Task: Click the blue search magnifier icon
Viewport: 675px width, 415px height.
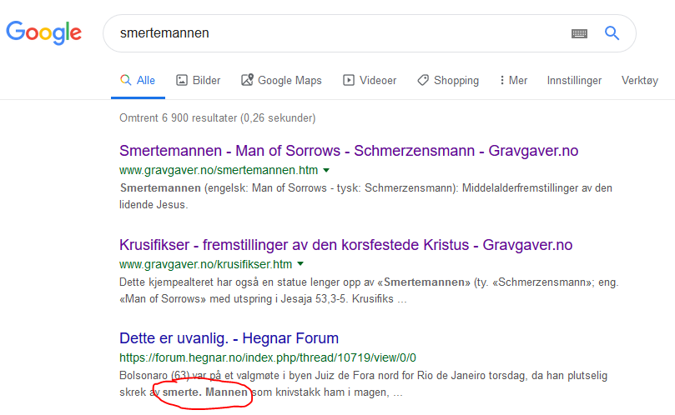Action: [x=612, y=33]
